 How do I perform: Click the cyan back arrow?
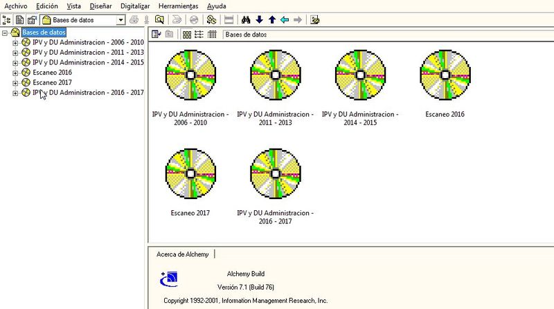[285, 20]
